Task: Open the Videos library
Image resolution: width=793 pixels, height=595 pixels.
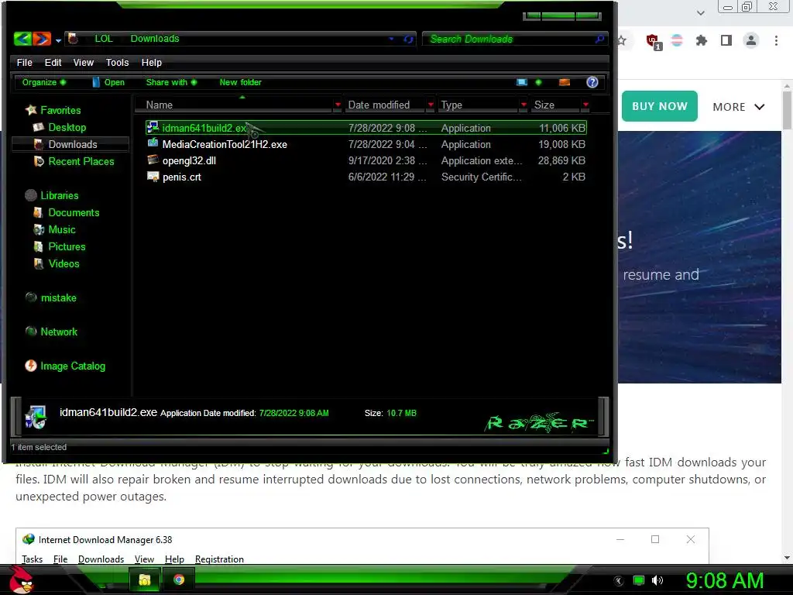Action: point(64,263)
